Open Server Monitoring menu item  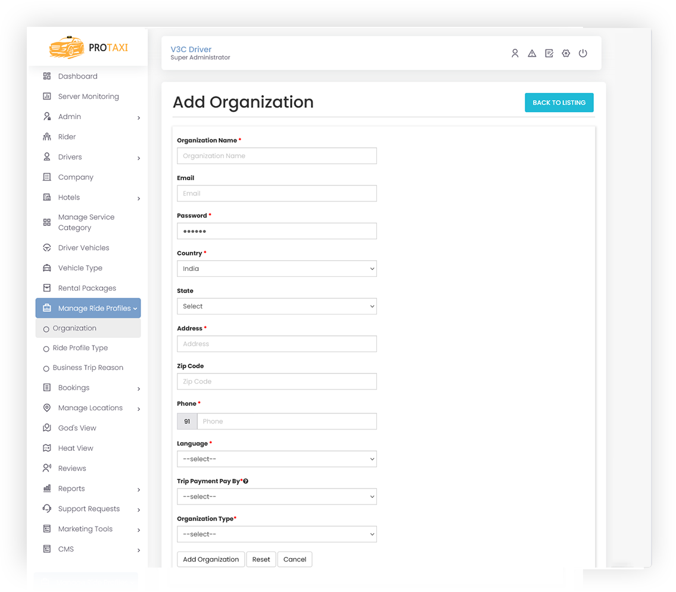(x=88, y=96)
